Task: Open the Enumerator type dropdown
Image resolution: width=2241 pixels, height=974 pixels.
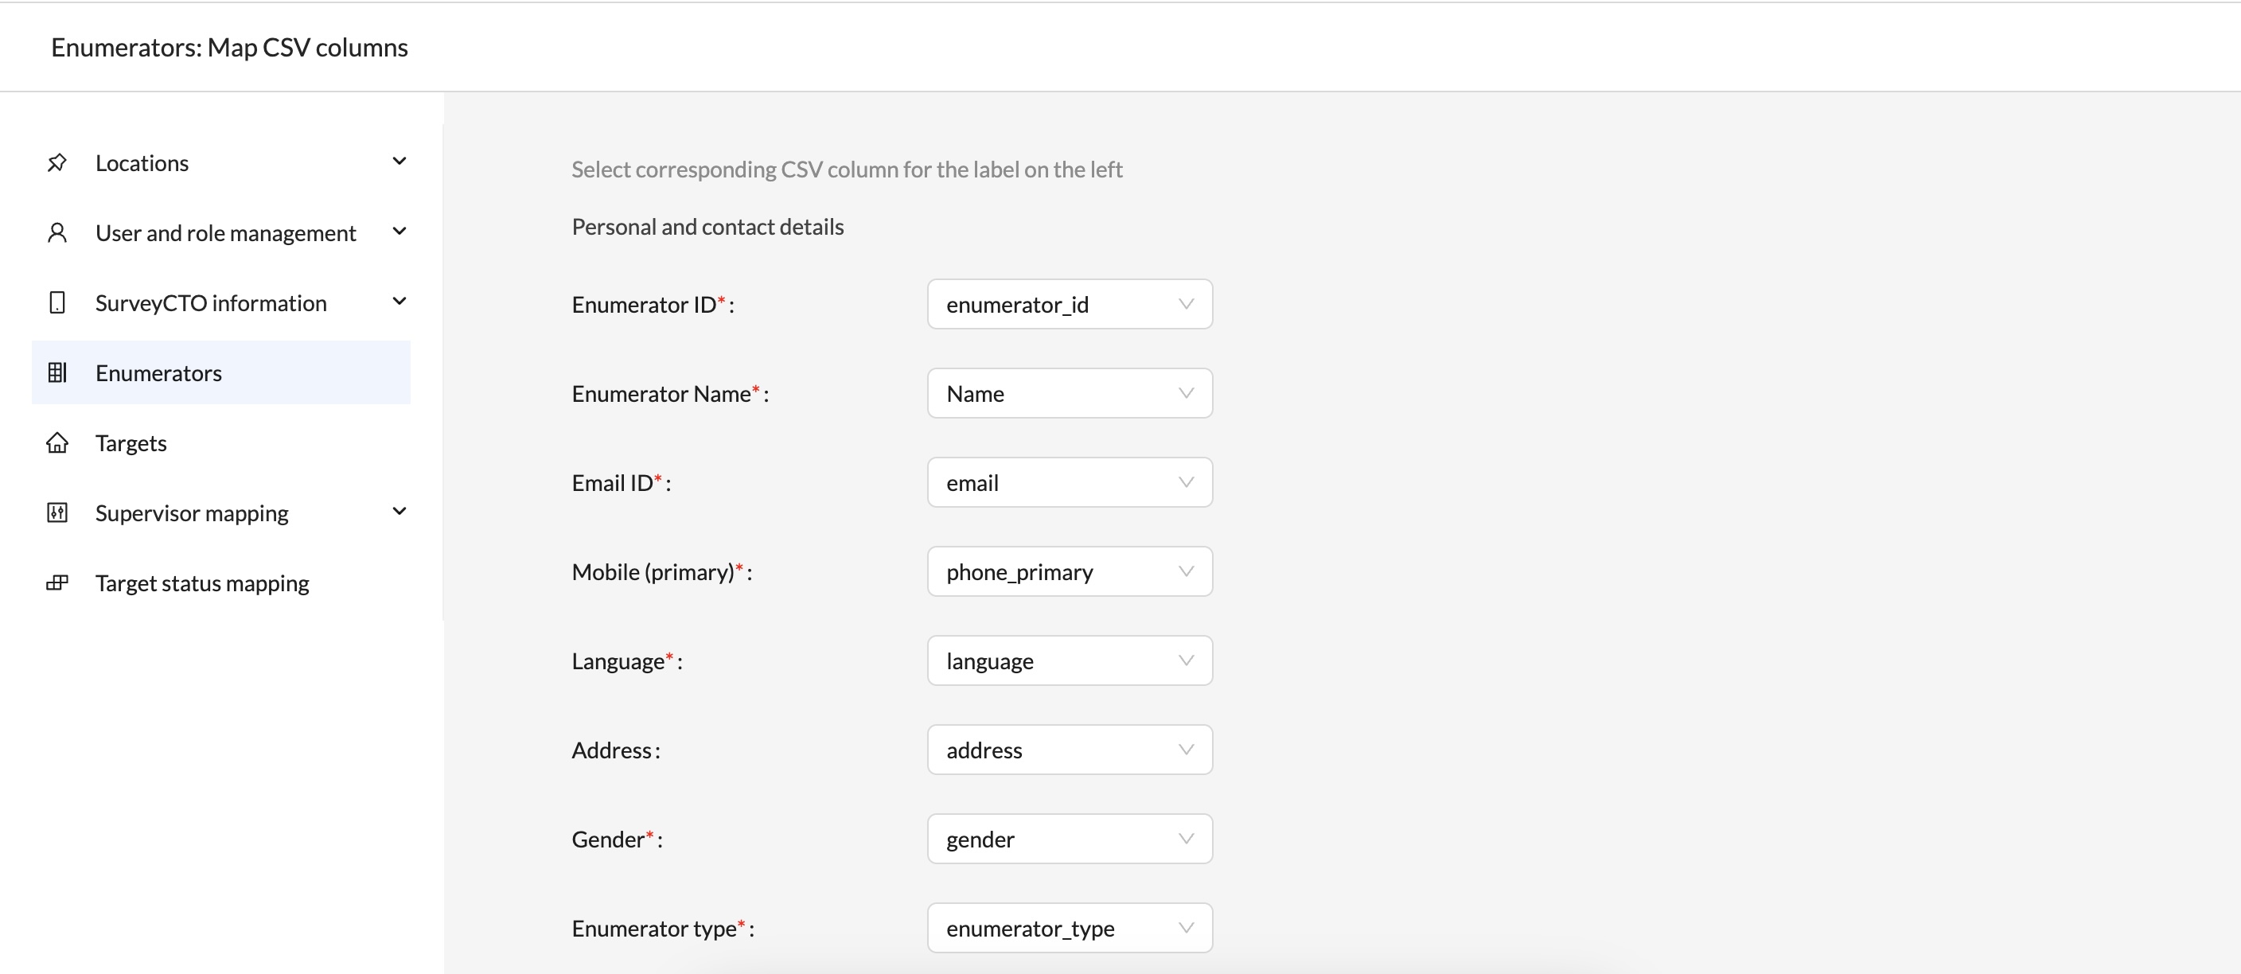Action: coord(1070,928)
